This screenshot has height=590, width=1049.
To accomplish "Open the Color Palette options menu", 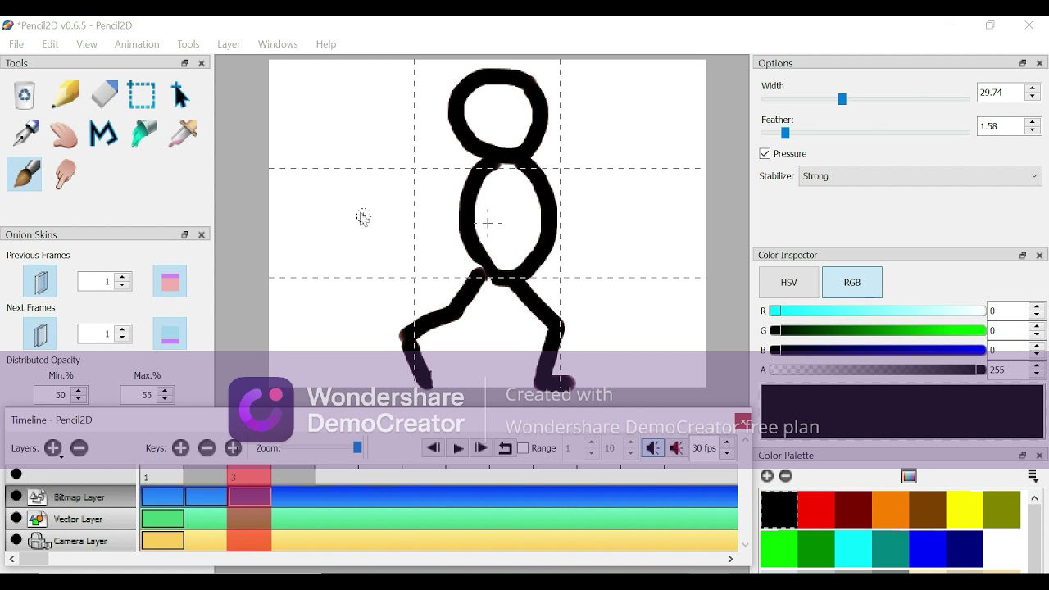I will (1033, 476).
